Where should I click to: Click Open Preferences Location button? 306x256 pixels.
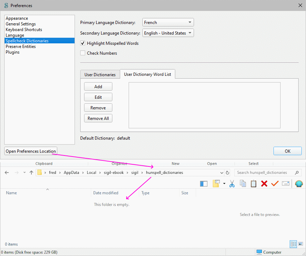[x=31, y=151]
